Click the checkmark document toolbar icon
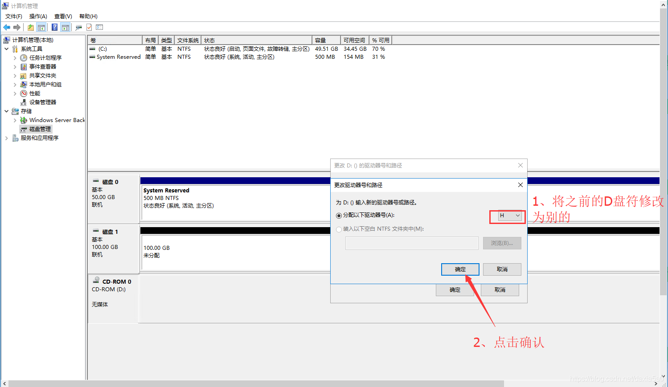This screenshot has height=387, width=668. click(89, 27)
